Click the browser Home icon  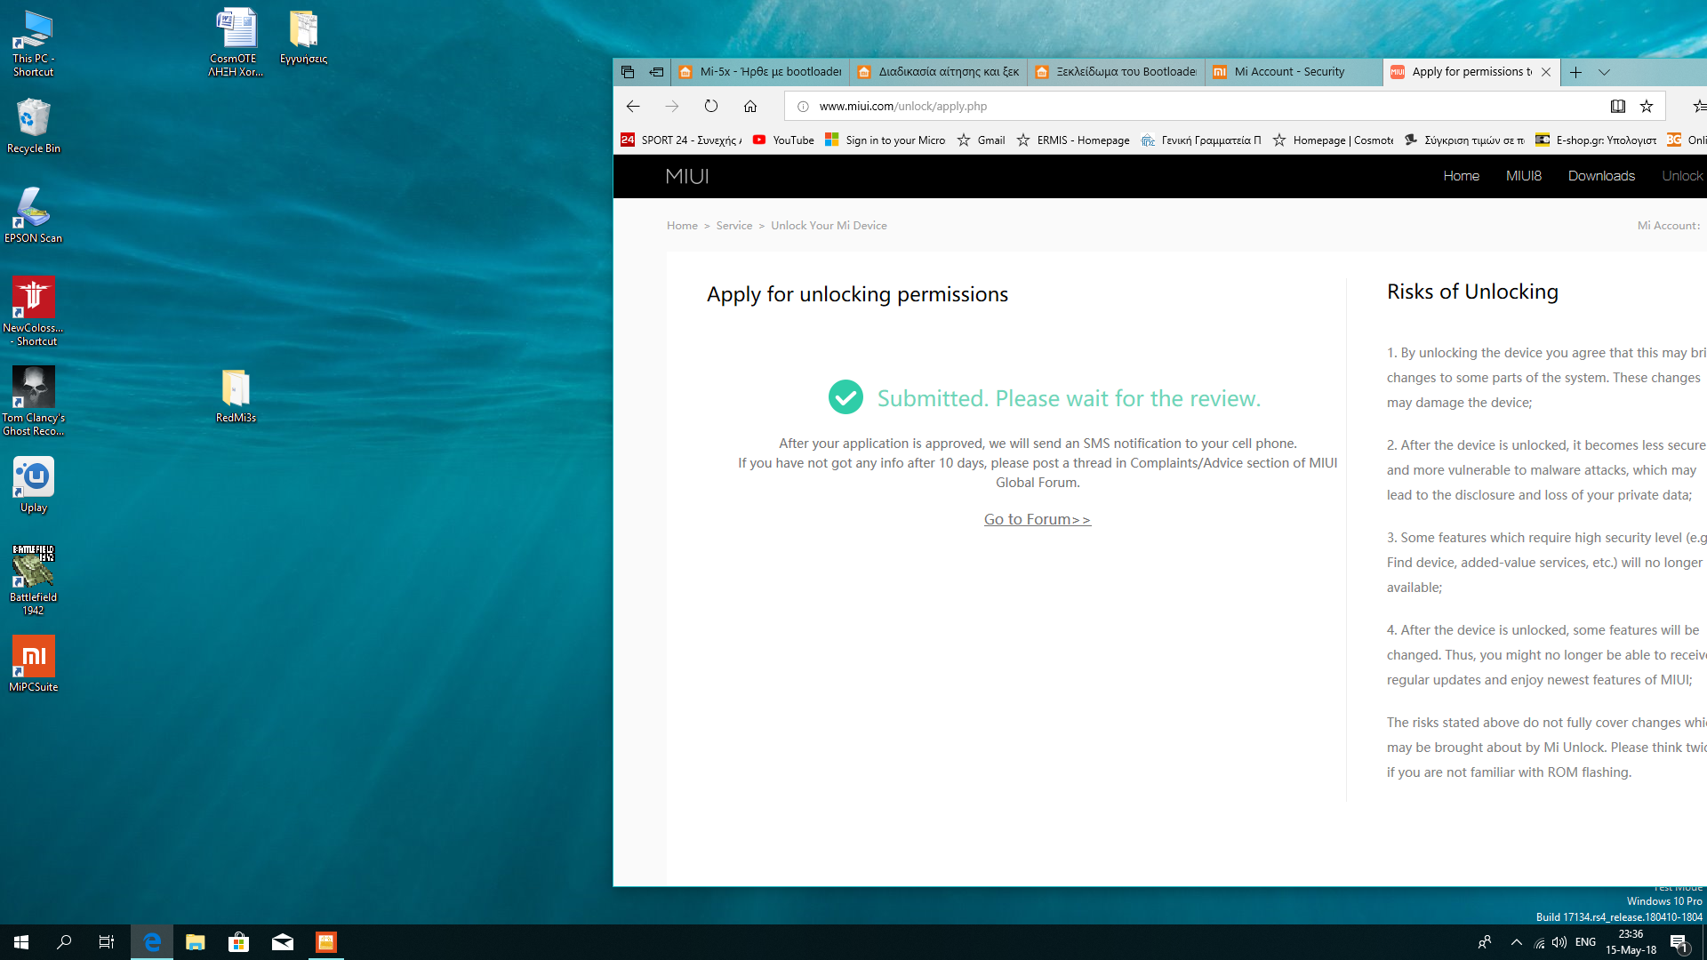(750, 107)
